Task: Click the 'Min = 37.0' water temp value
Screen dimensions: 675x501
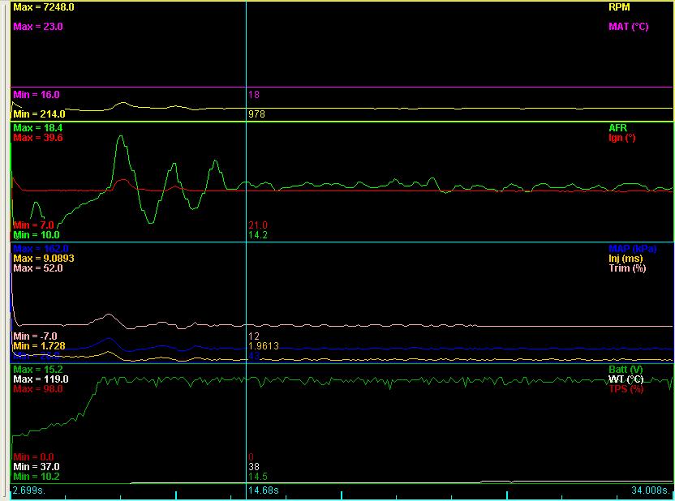Action: pos(37,467)
